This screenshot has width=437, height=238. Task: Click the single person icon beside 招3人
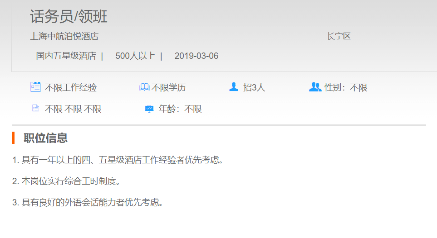click(234, 87)
